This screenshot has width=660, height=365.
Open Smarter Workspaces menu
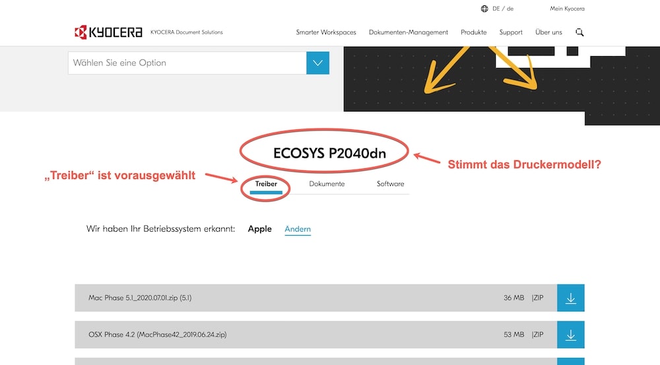326,32
